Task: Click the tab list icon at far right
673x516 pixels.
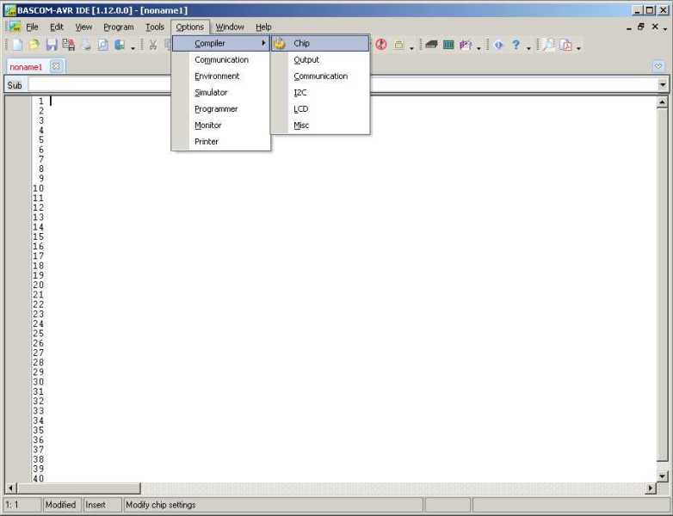Action: pos(658,66)
